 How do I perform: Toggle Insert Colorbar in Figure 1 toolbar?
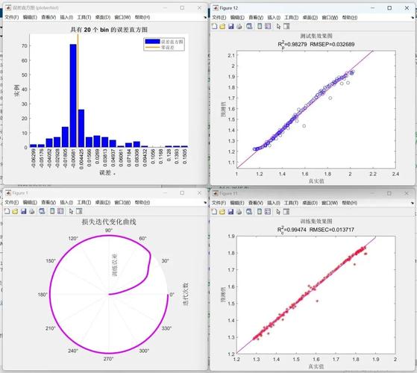(x=52, y=211)
